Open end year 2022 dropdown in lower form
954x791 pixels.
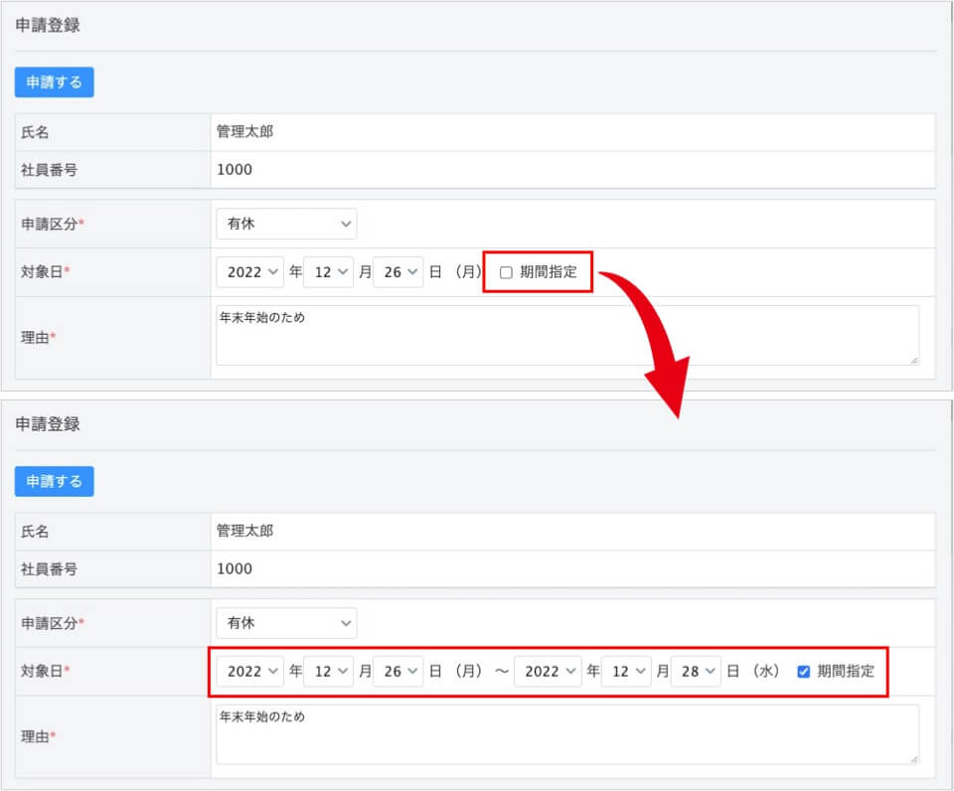(x=548, y=671)
